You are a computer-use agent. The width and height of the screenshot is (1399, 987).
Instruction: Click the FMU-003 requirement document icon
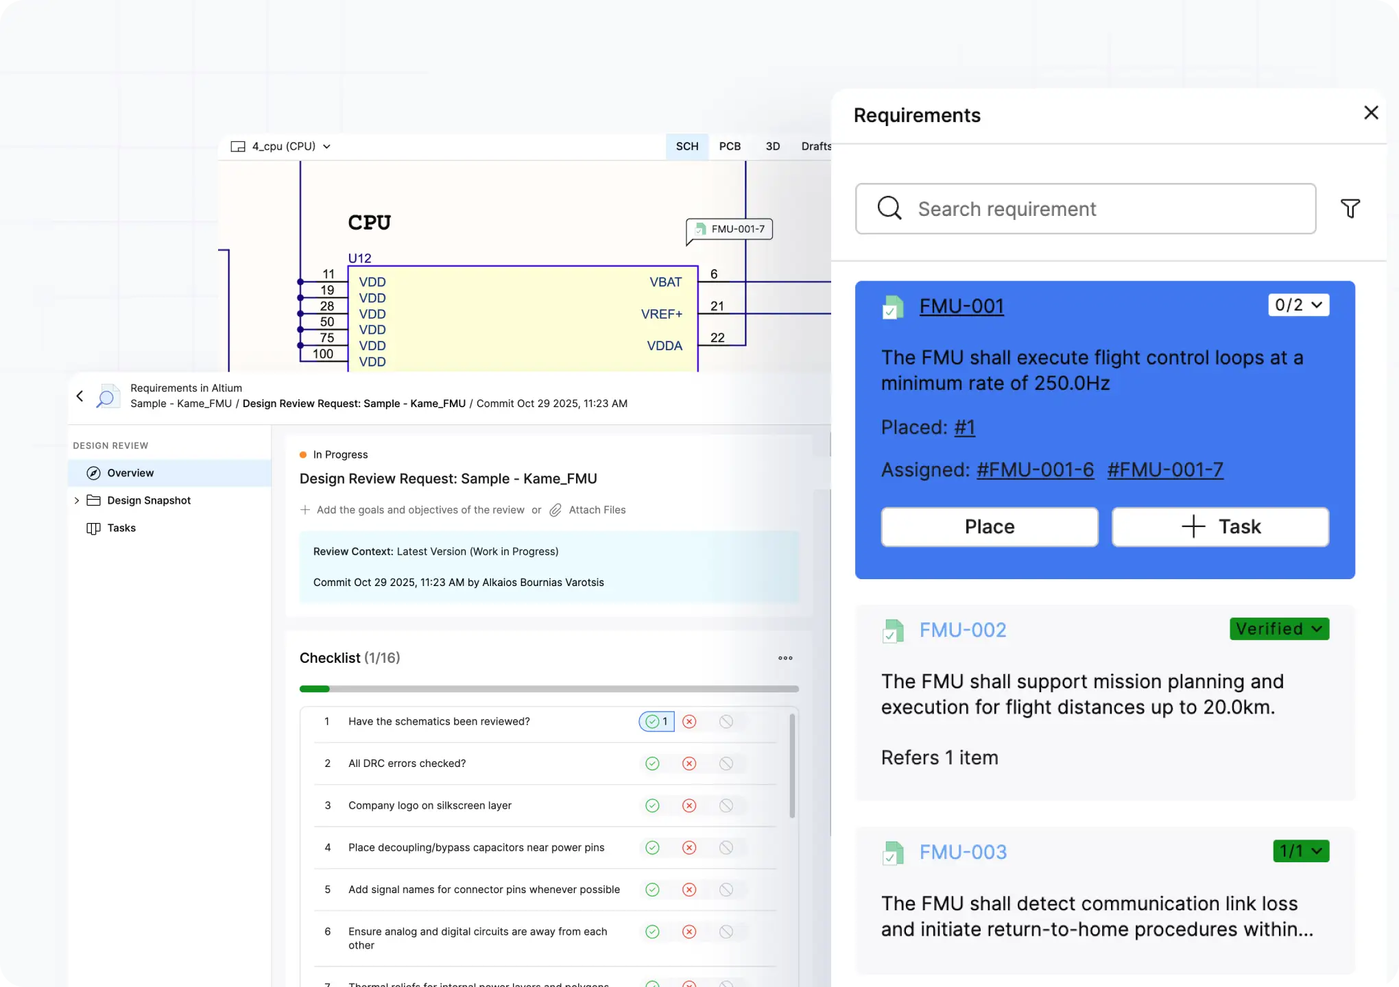pyautogui.click(x=892, y=853)
